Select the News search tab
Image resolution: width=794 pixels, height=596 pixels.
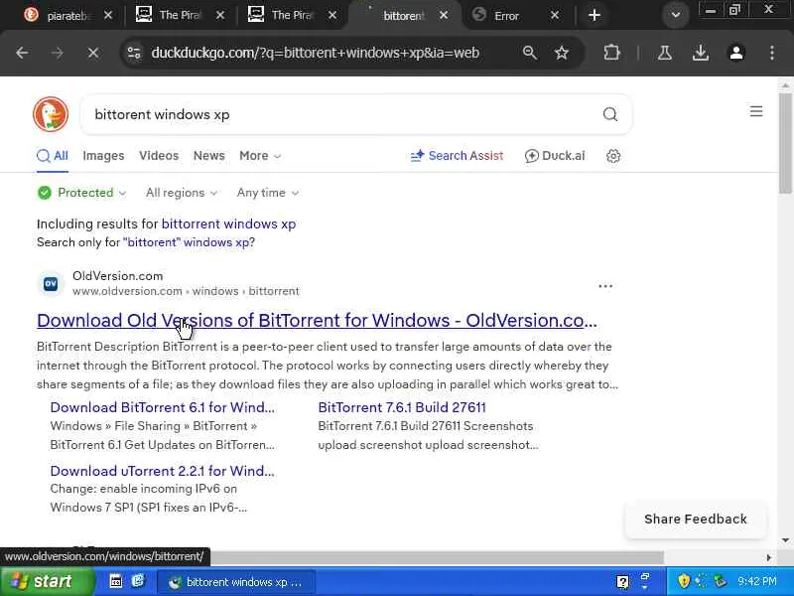click(209, 156)
